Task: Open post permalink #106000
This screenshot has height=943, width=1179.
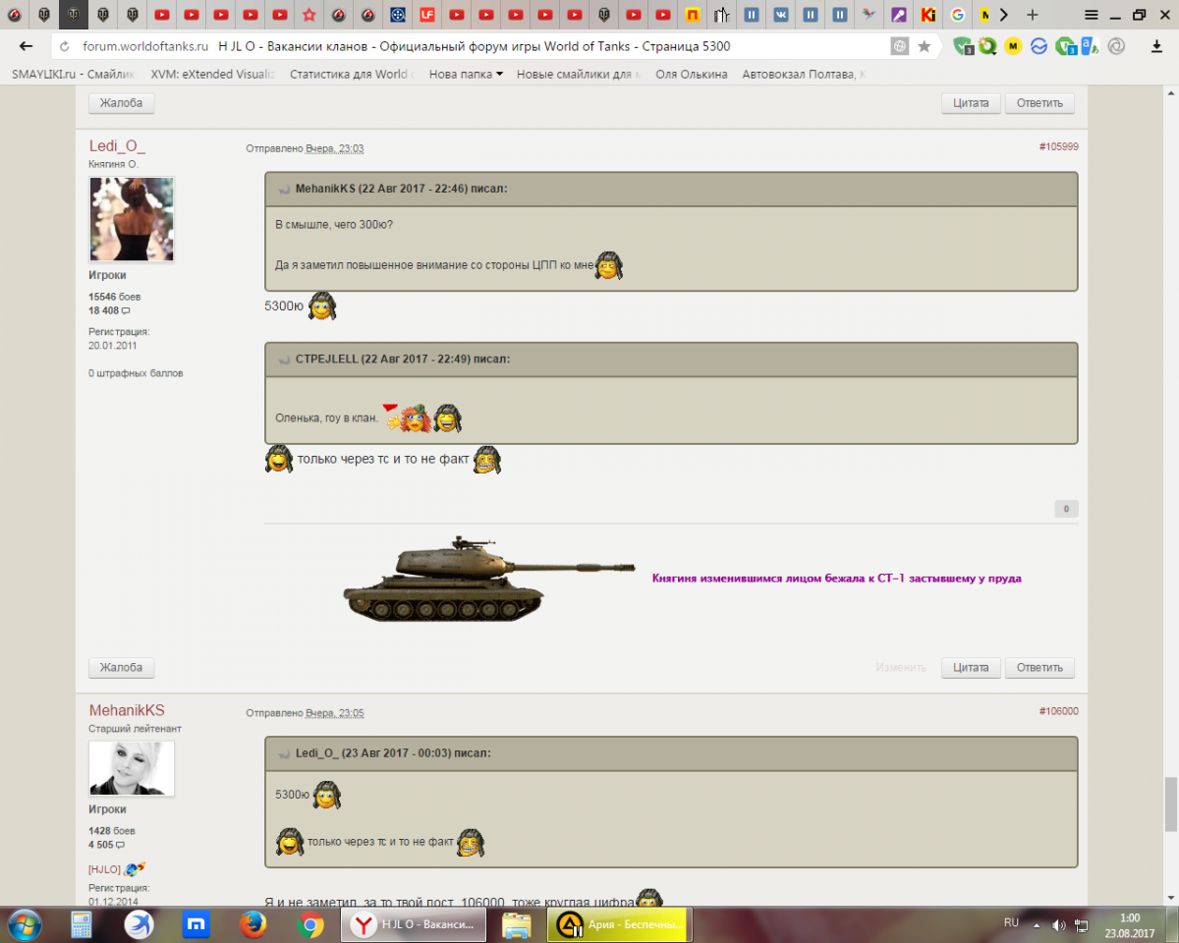Action: 1058,711
